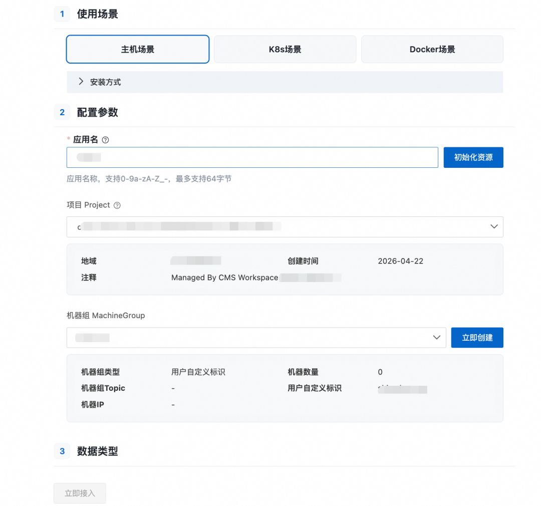
Task: Click the step 1 使用场景 number badge
Action: coord(62,15)
